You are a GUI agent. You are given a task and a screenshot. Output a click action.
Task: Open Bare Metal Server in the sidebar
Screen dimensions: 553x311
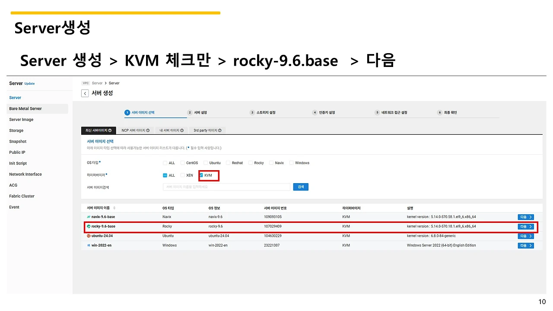(25, 108)
